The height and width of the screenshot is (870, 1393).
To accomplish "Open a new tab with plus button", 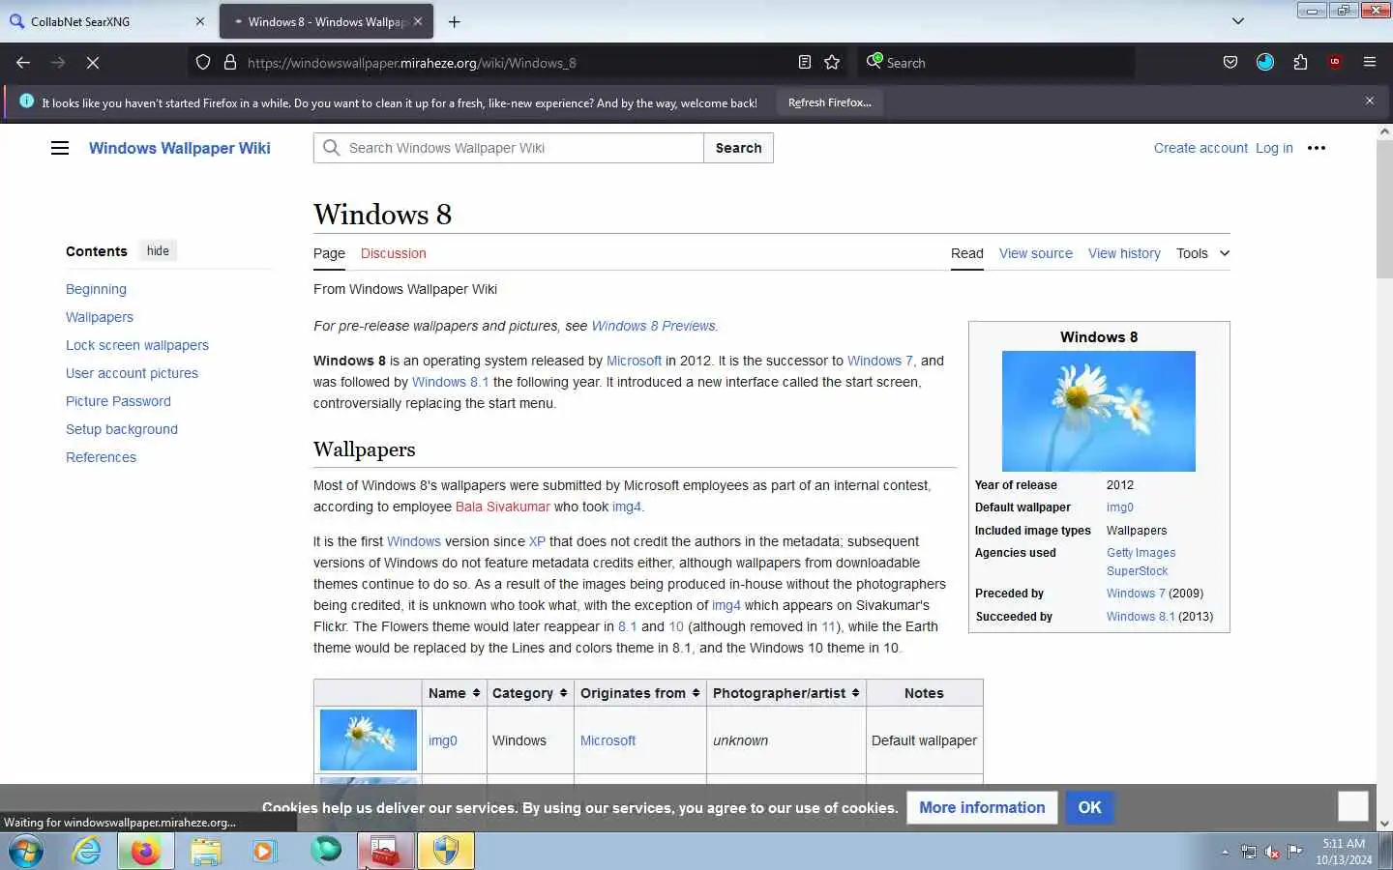I will 455,21.
